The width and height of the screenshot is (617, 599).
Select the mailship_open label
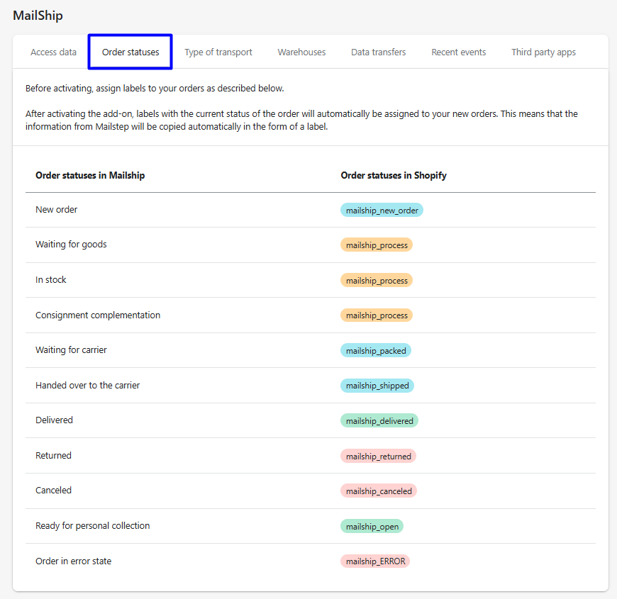click(372, 526)
